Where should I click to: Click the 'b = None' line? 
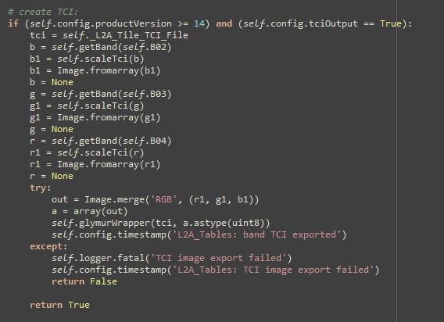pos(52,82)
